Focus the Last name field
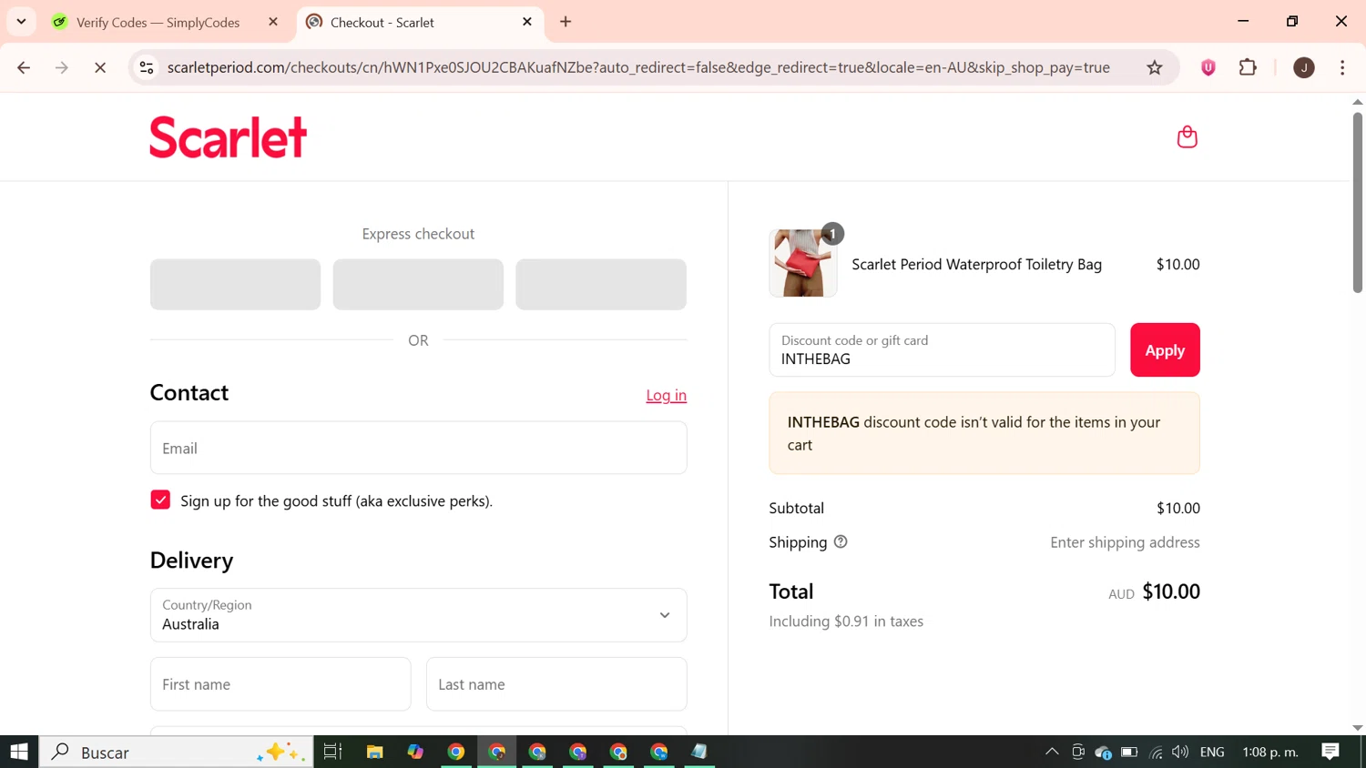The height and width of the screenshot is (768, 1366). tap(556, 684)
